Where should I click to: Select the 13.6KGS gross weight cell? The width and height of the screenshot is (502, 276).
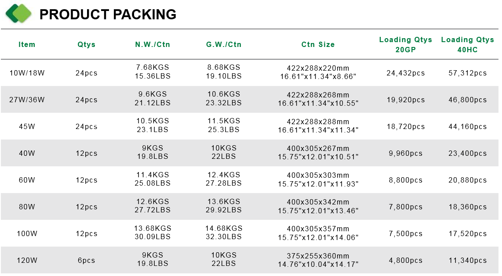click(223, 201)
